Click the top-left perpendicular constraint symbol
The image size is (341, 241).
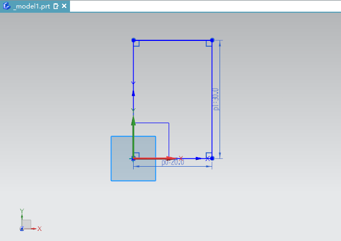point(137,44)
